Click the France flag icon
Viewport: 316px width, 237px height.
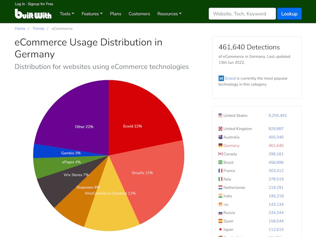click(220, 171)
